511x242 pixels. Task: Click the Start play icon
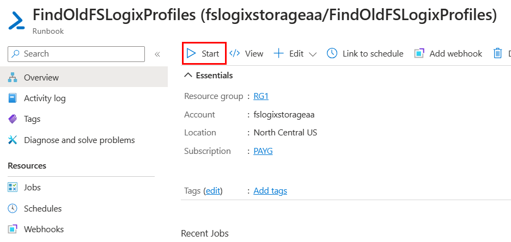pos(191,53)
